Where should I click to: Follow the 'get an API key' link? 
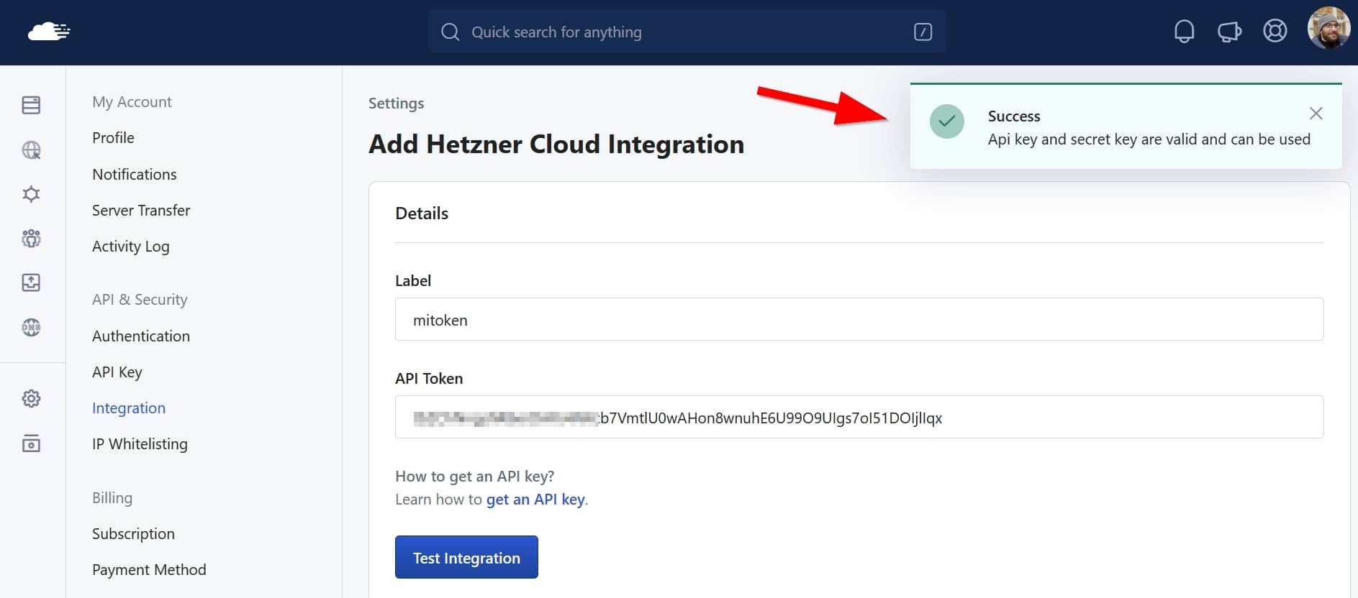[x=535, y=500]
